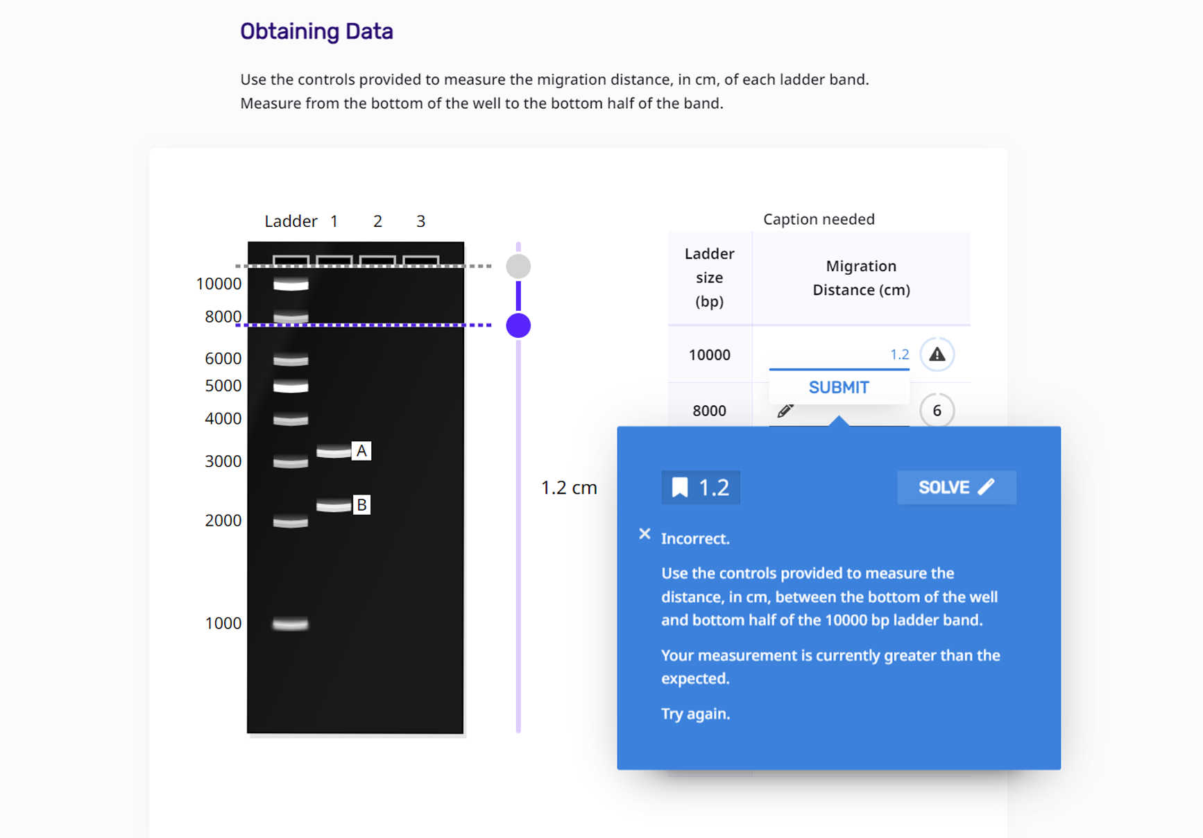
Task: Click the pencil edit icon in 8000 row
Action: 785,411
